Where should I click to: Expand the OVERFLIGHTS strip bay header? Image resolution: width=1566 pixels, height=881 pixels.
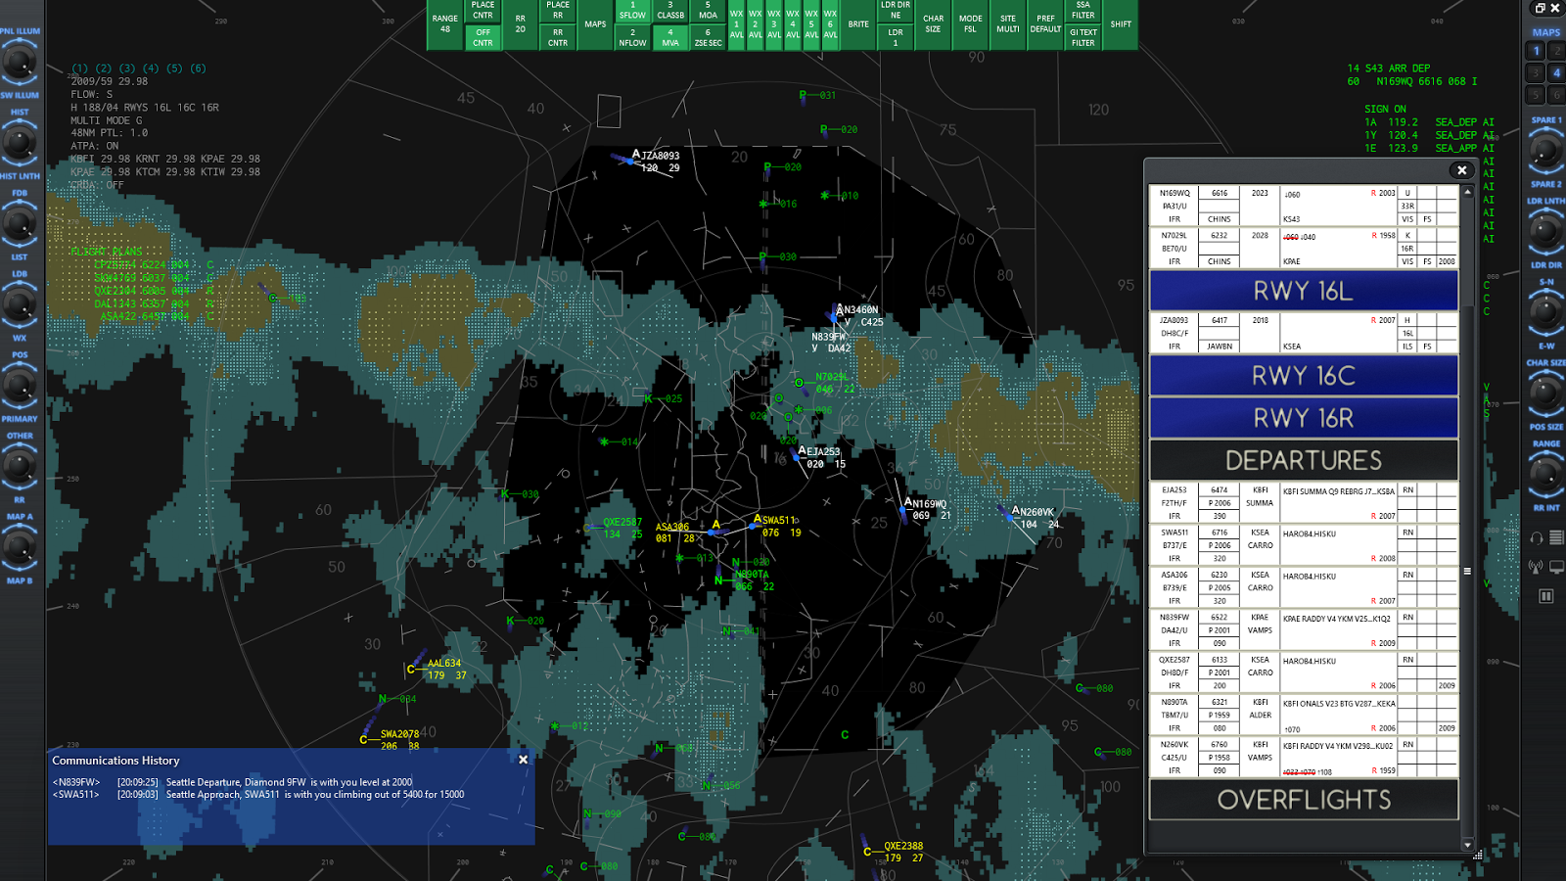(x=1304, y=800)
